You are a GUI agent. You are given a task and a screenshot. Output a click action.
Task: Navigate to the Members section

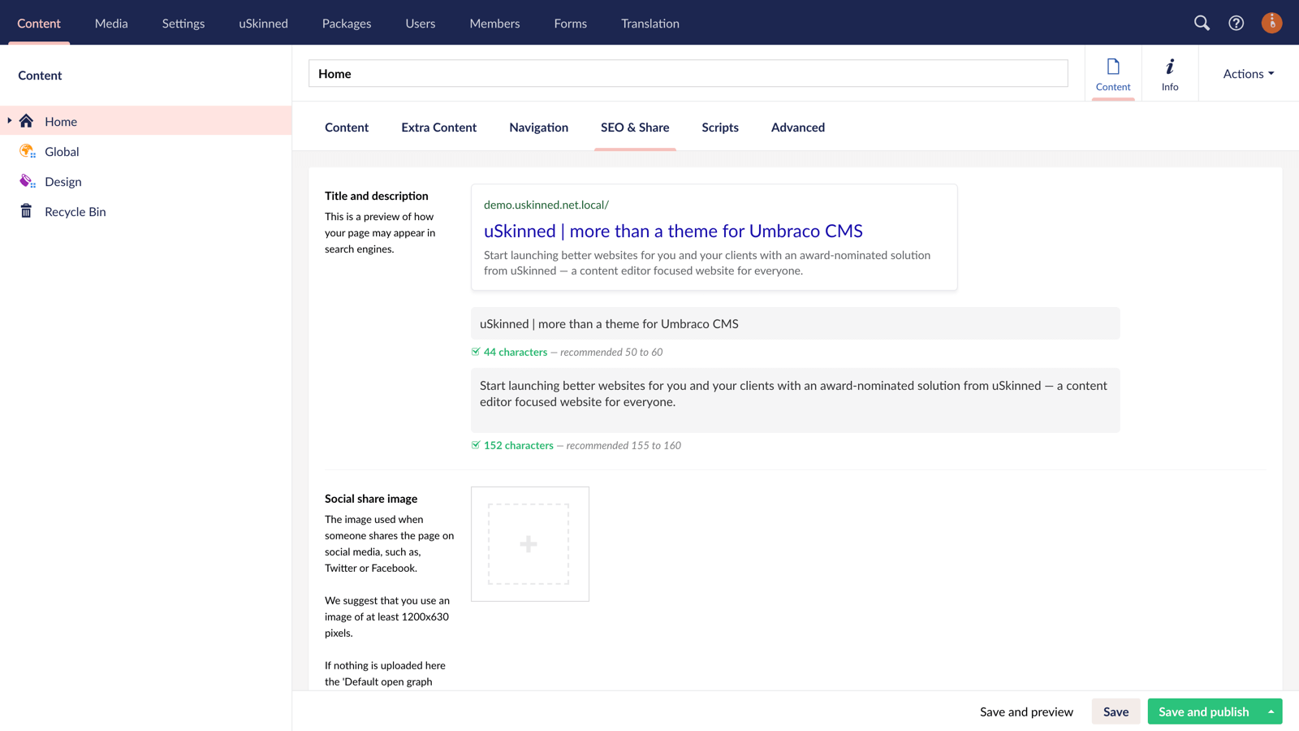point(494,23)
